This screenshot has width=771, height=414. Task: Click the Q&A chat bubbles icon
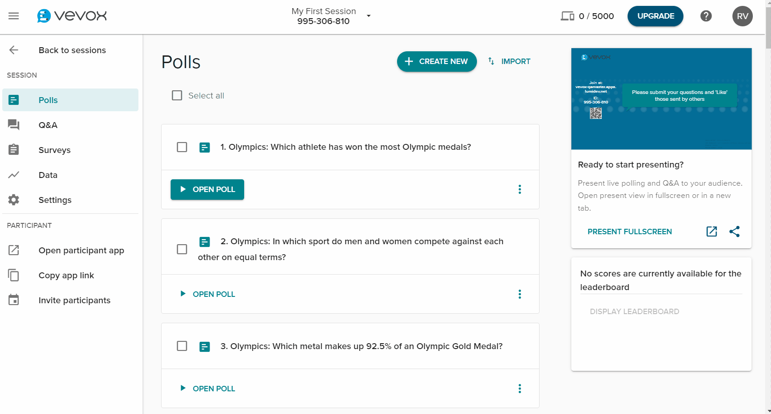click(14, 125)
